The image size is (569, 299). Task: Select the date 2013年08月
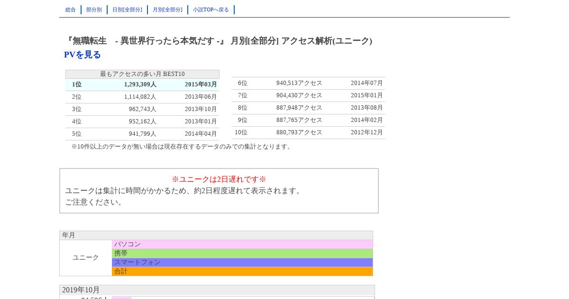pyautogui.click(x=367, y=108)
